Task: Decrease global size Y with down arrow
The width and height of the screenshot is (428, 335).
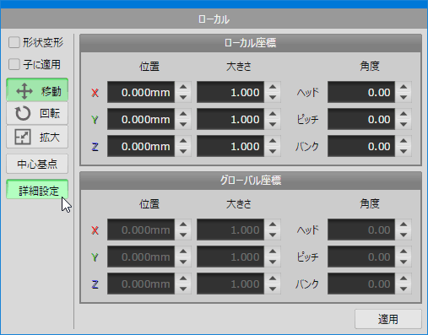Action: pos(273,262)
